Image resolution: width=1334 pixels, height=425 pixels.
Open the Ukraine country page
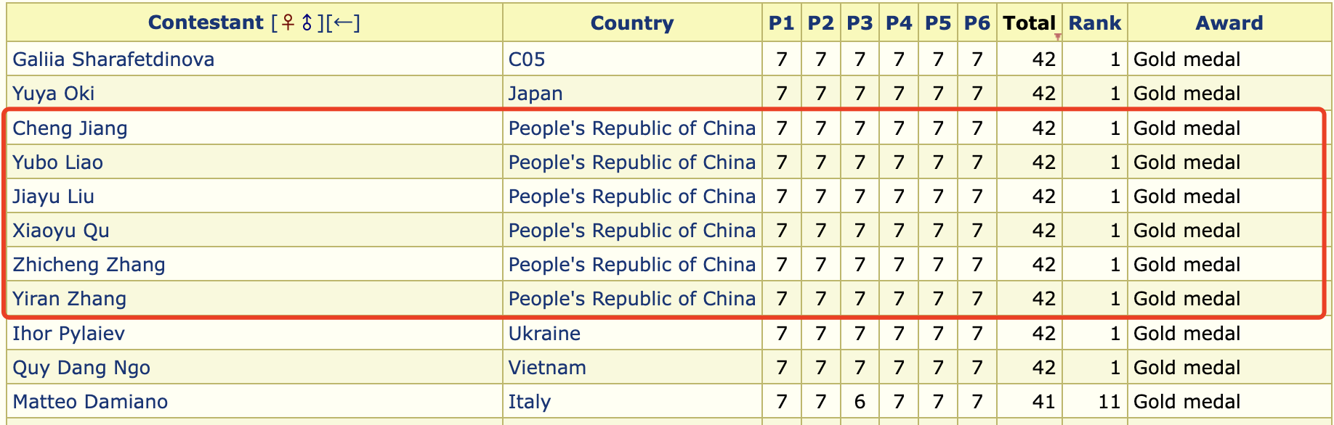(544, 334)
